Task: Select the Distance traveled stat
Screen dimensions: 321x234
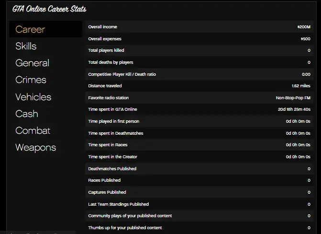Action: coord(199,86)
